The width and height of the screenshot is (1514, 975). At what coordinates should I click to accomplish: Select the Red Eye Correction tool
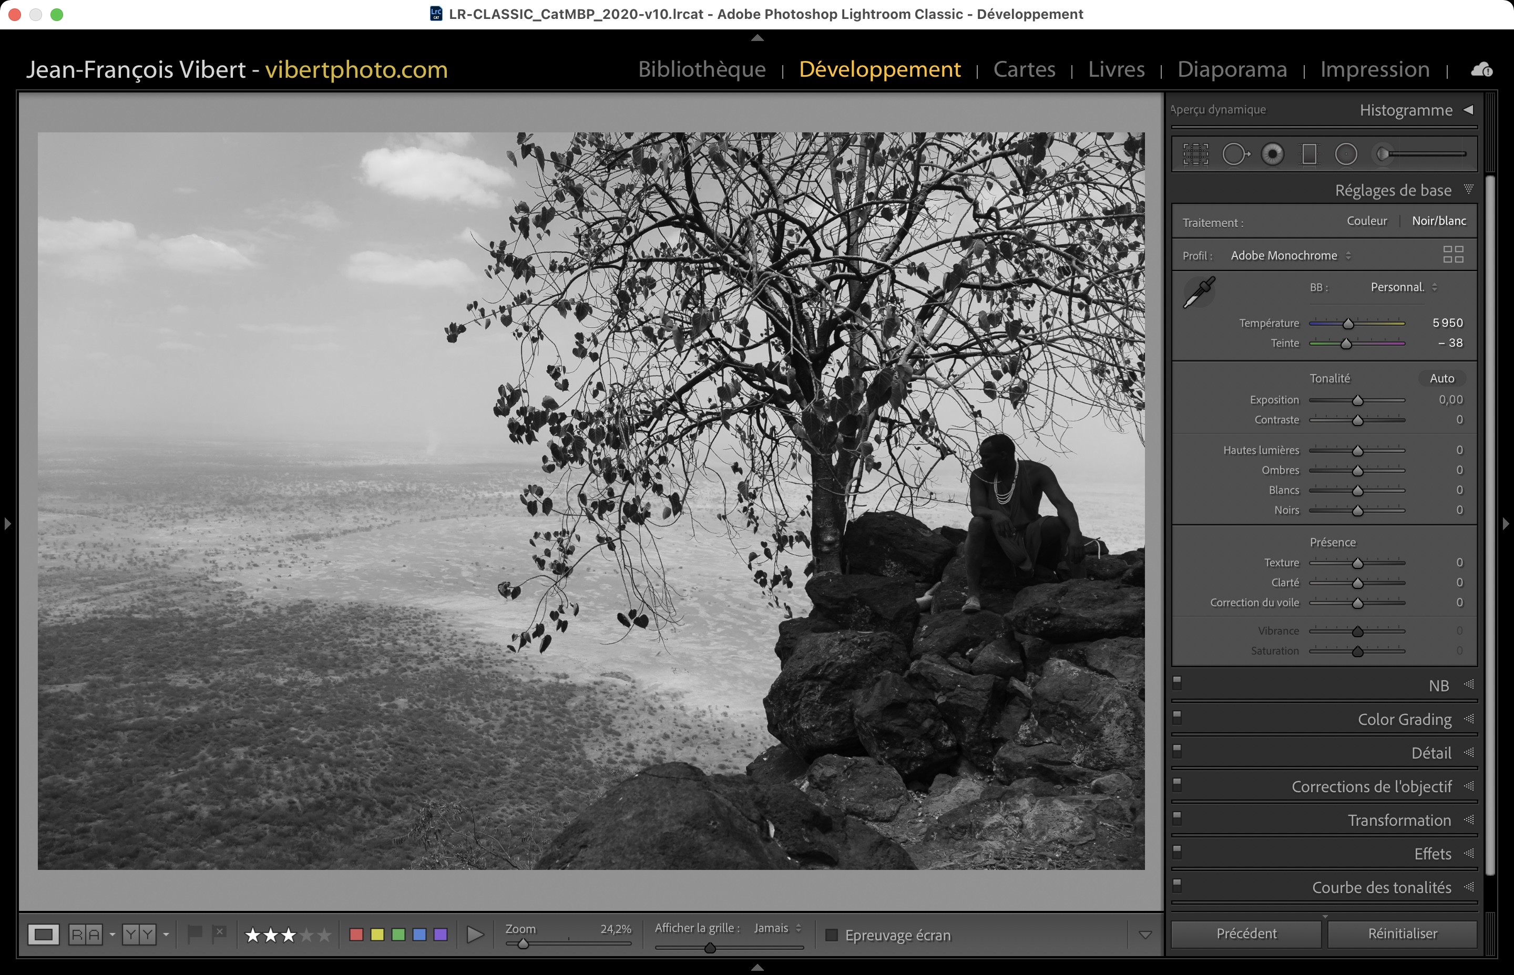click(x=1272, y=154)
